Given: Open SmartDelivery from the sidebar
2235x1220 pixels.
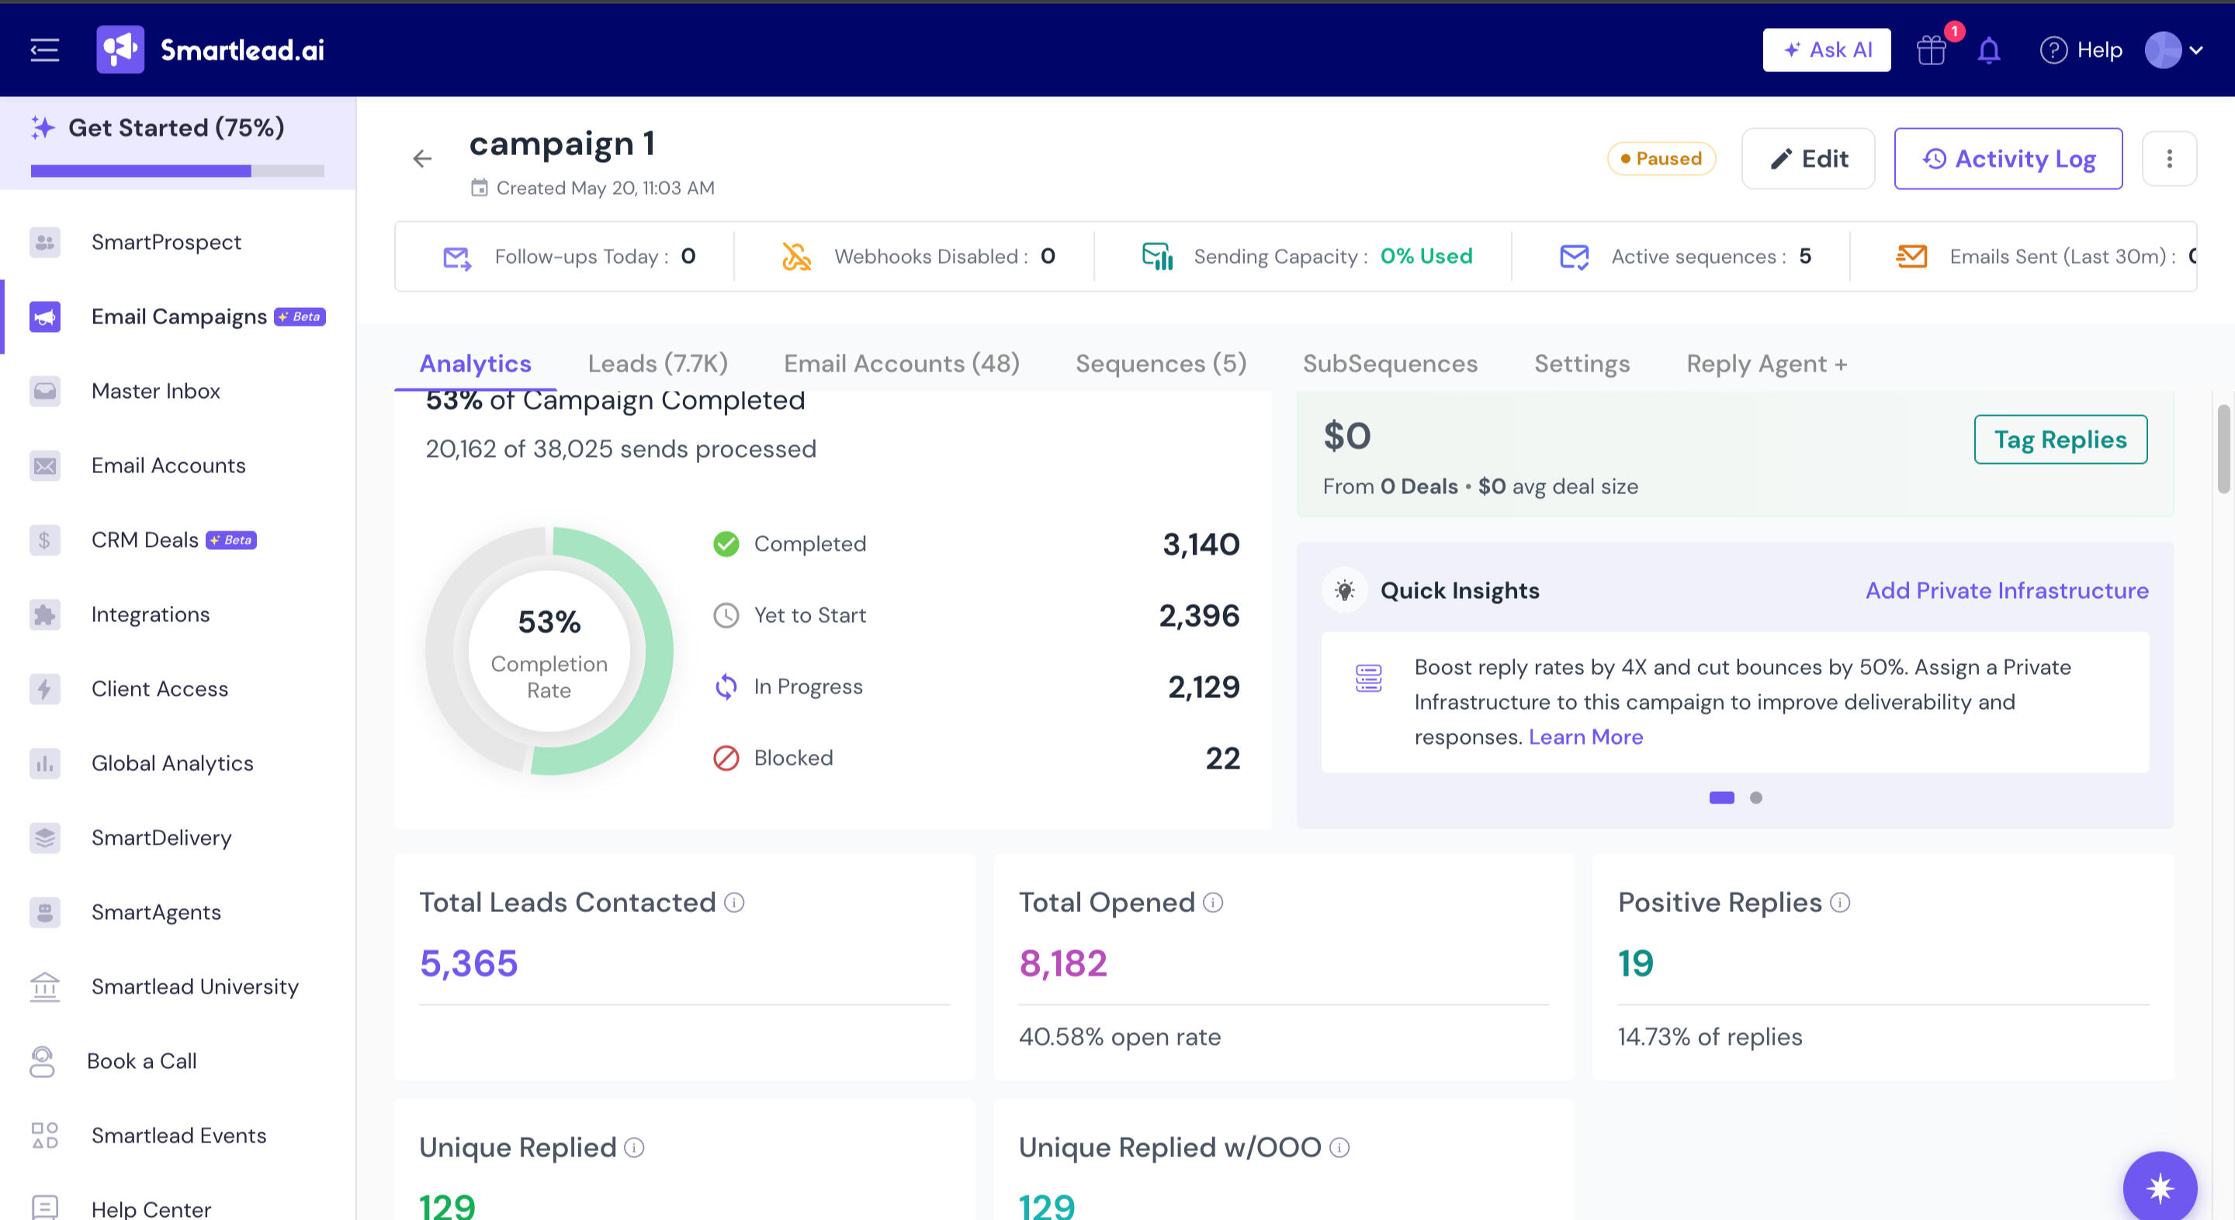Looking at the screenshot, I should [161, 838].
